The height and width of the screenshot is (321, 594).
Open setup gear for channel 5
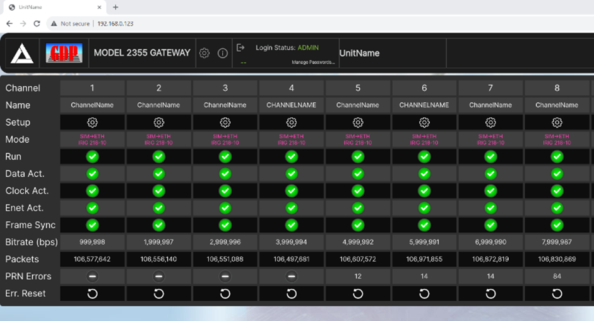coord(358,122)
